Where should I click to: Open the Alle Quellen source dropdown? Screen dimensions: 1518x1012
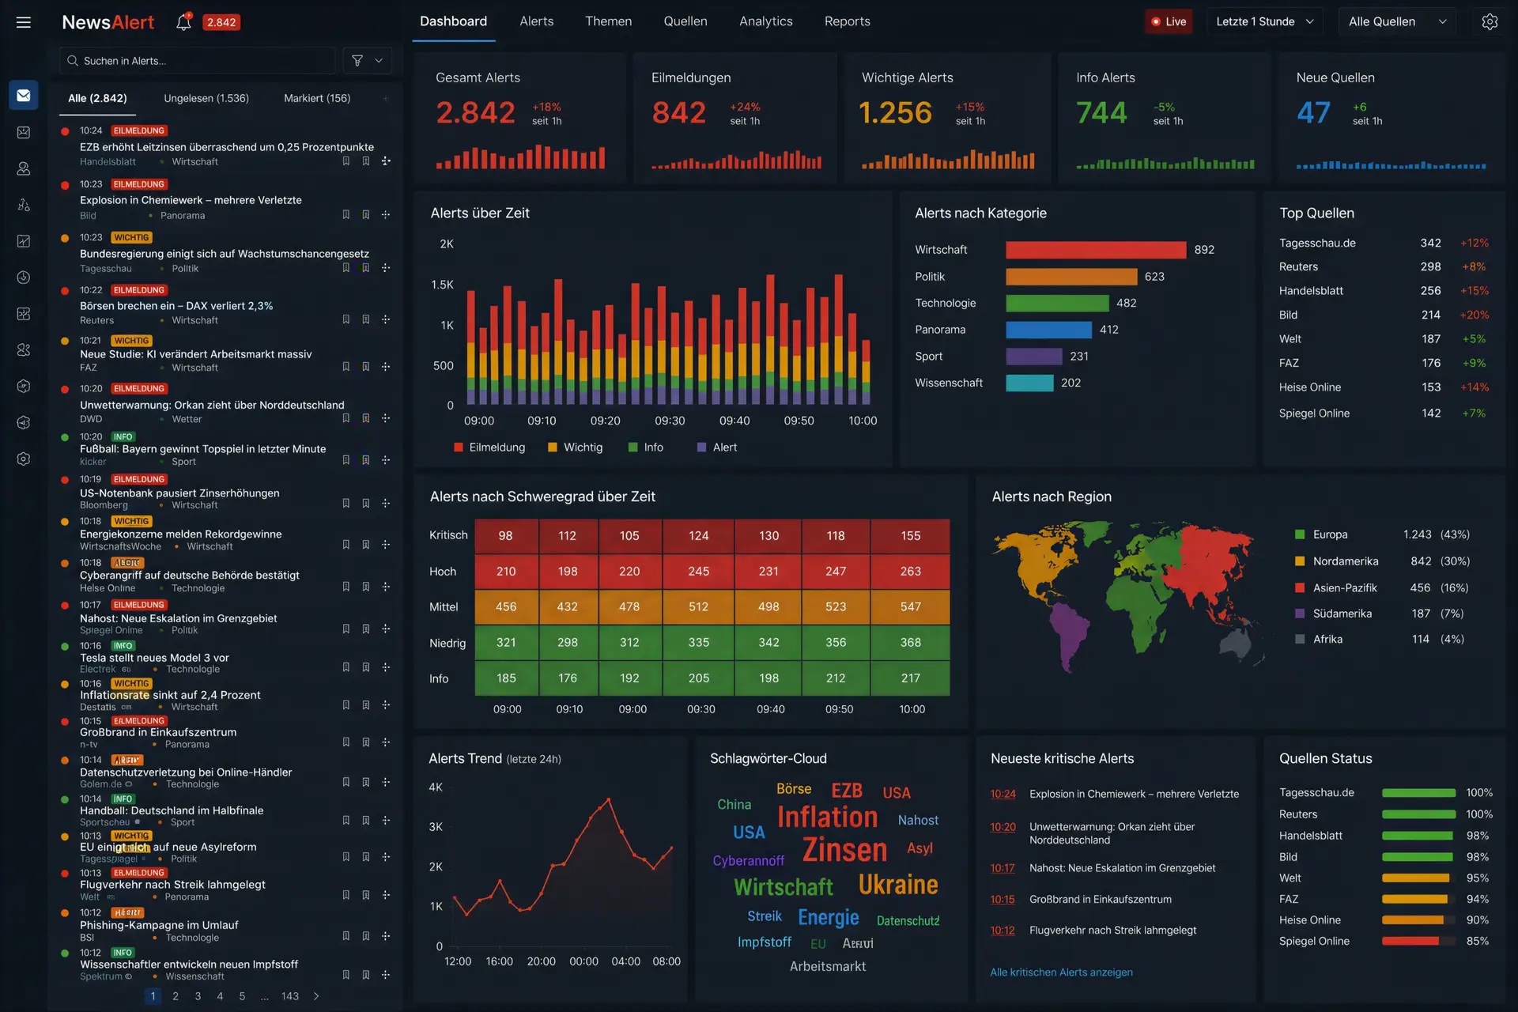click(x=1398, y=21)
